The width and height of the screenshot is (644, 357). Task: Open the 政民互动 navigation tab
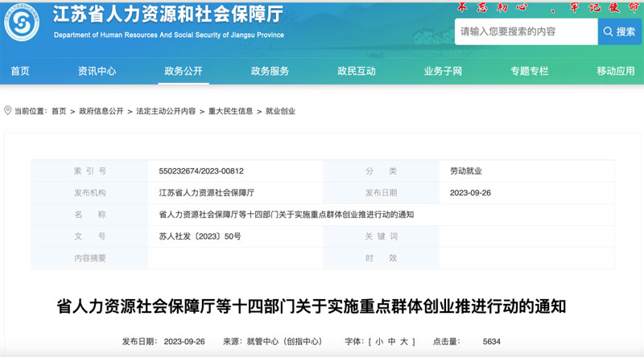(357, 71)
